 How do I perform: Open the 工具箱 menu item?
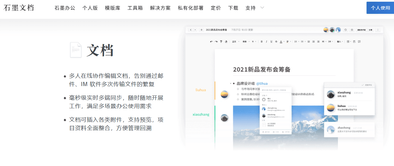tap(135, 8)
